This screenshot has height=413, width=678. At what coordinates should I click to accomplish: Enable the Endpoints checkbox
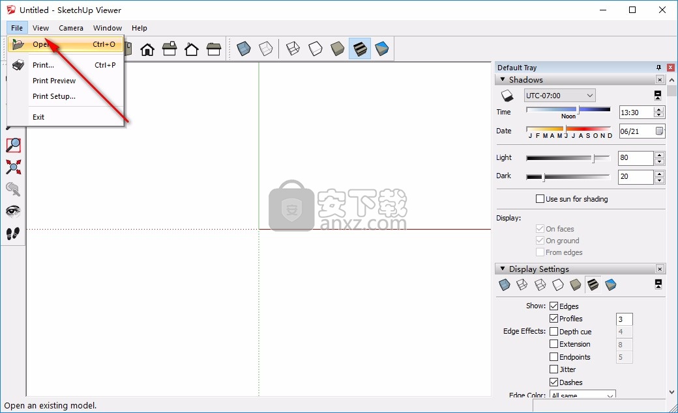(x=553, y=357)
